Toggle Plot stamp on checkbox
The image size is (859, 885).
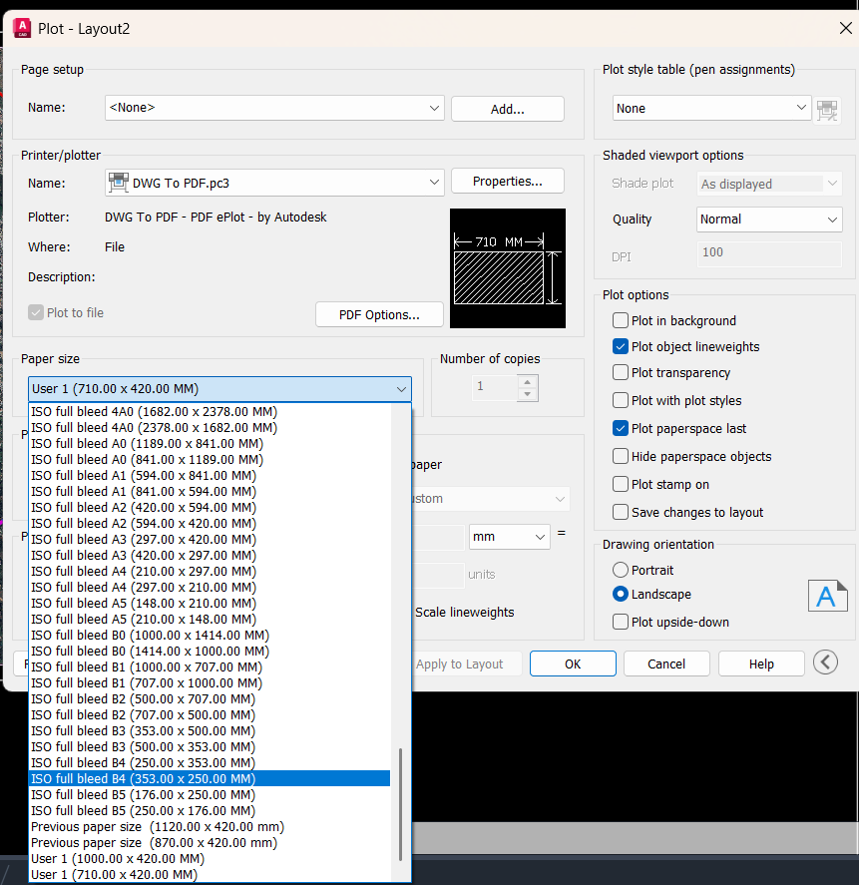coord(620,485)
